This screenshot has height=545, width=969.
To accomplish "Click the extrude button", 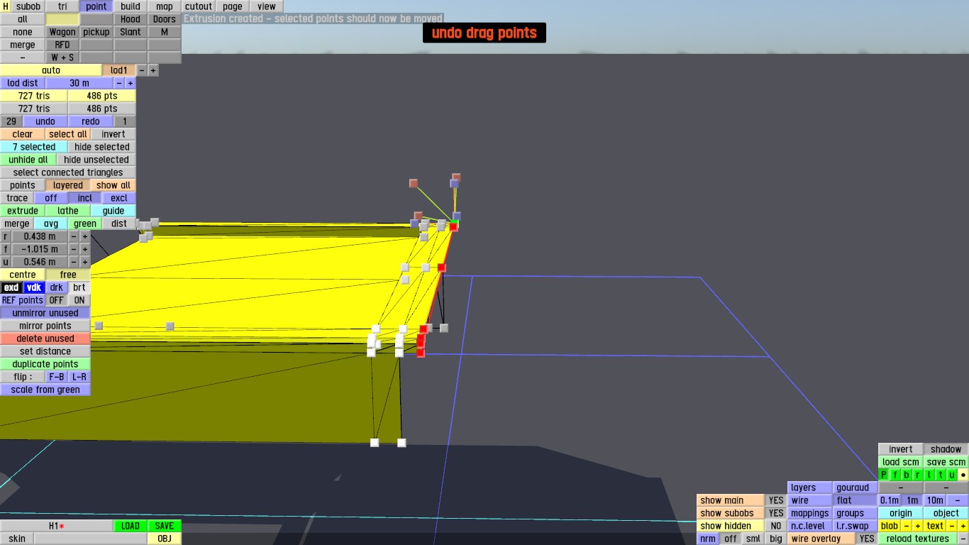I will coord(23,211).
